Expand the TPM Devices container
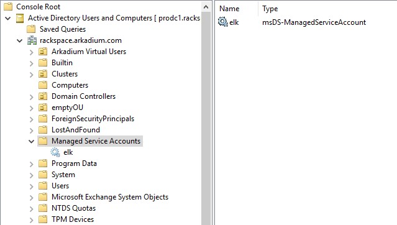Screen dimensions: 397x225 (32, 220)
